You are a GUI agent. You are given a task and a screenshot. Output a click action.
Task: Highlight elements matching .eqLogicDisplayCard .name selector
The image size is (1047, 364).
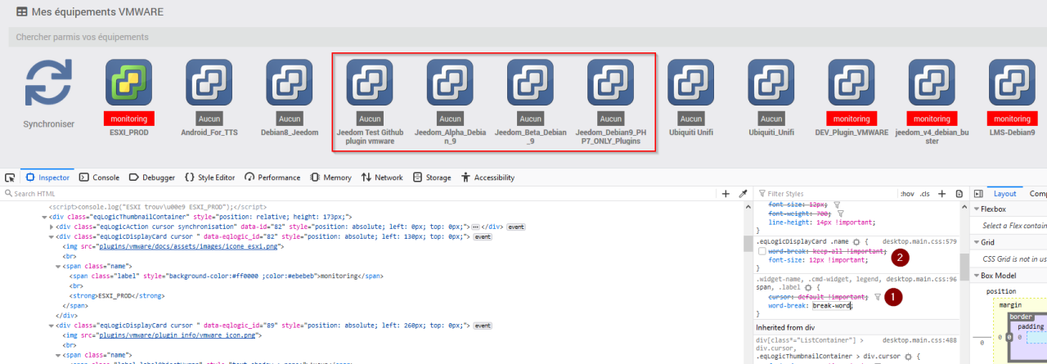[x=856, y=242]
